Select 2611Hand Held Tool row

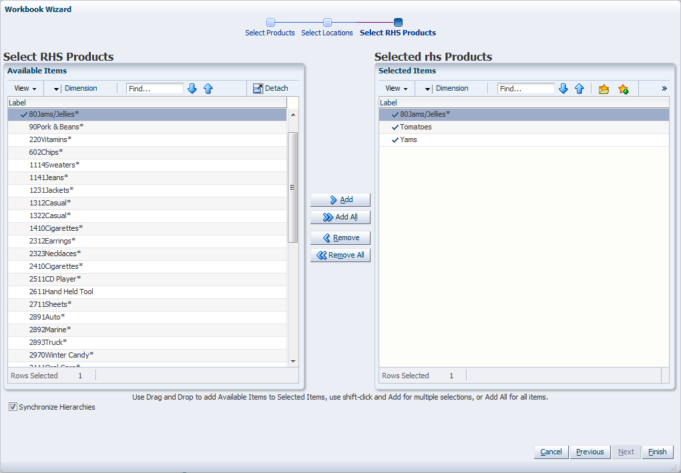(148, 292)
